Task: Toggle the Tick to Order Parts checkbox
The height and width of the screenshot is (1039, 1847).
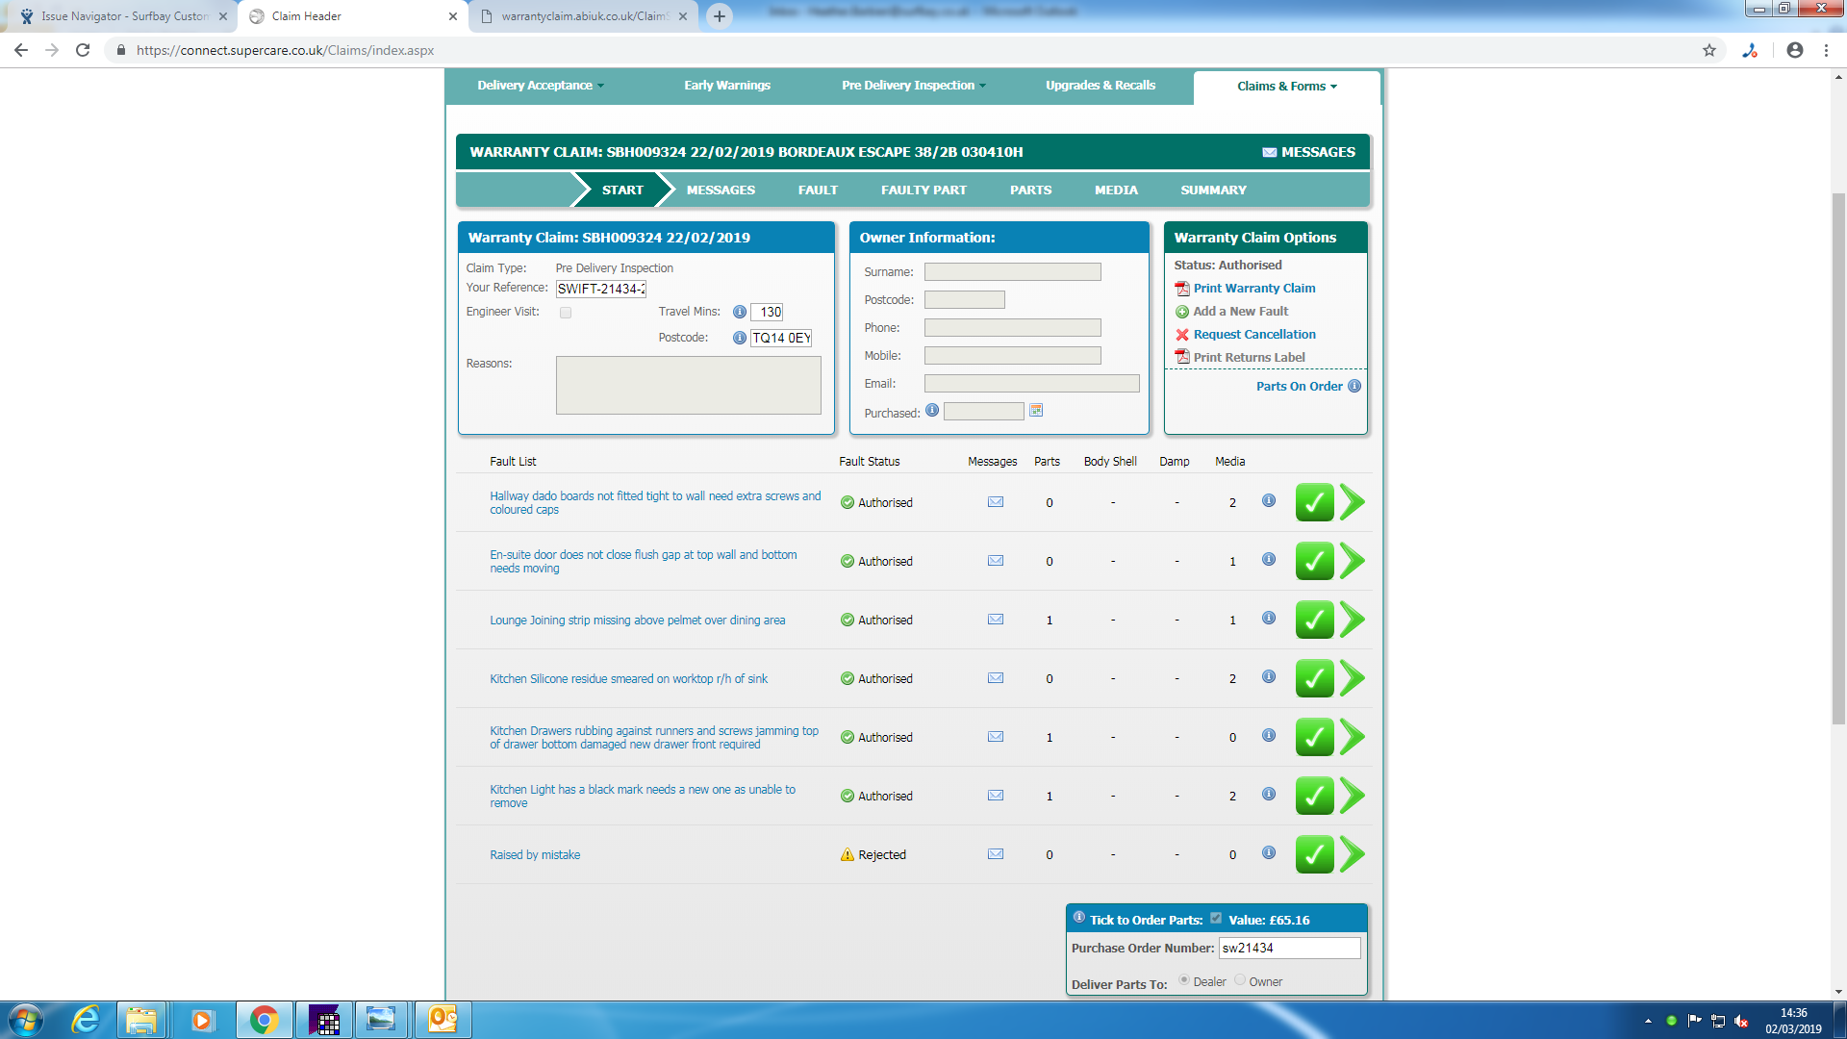Action: pos(1216,918)
